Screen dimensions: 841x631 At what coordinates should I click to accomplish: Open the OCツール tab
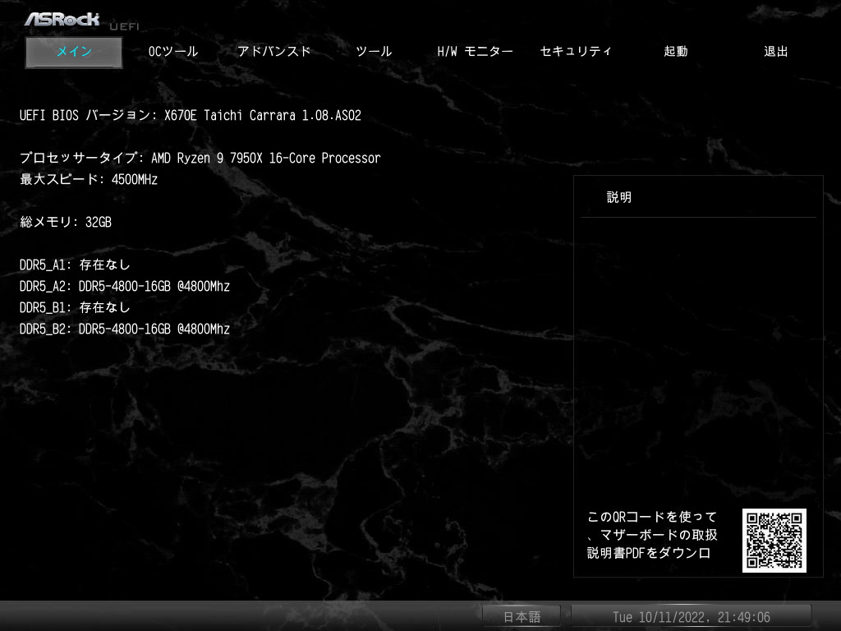tap(173, 52)
